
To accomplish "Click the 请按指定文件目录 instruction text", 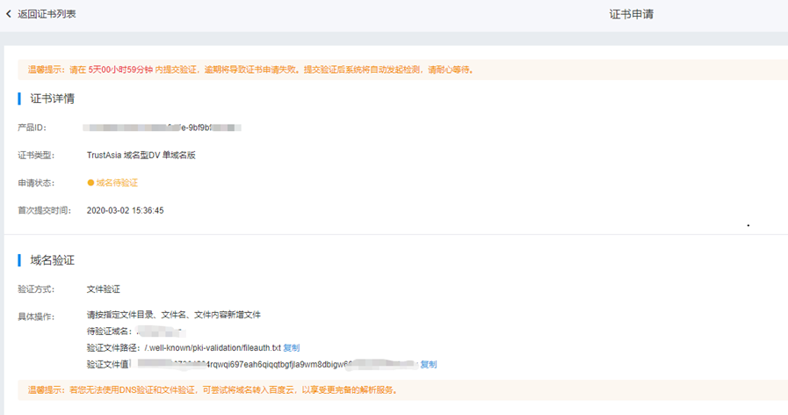I will click(x=173, y=315).
